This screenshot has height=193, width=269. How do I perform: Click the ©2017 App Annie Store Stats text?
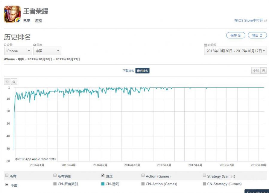point(35,159)
